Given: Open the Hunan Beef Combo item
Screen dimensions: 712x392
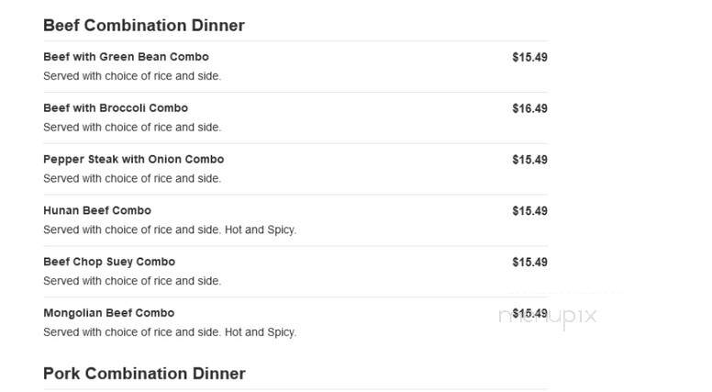Looking at the screenshot, I should [x=97, y=211].
